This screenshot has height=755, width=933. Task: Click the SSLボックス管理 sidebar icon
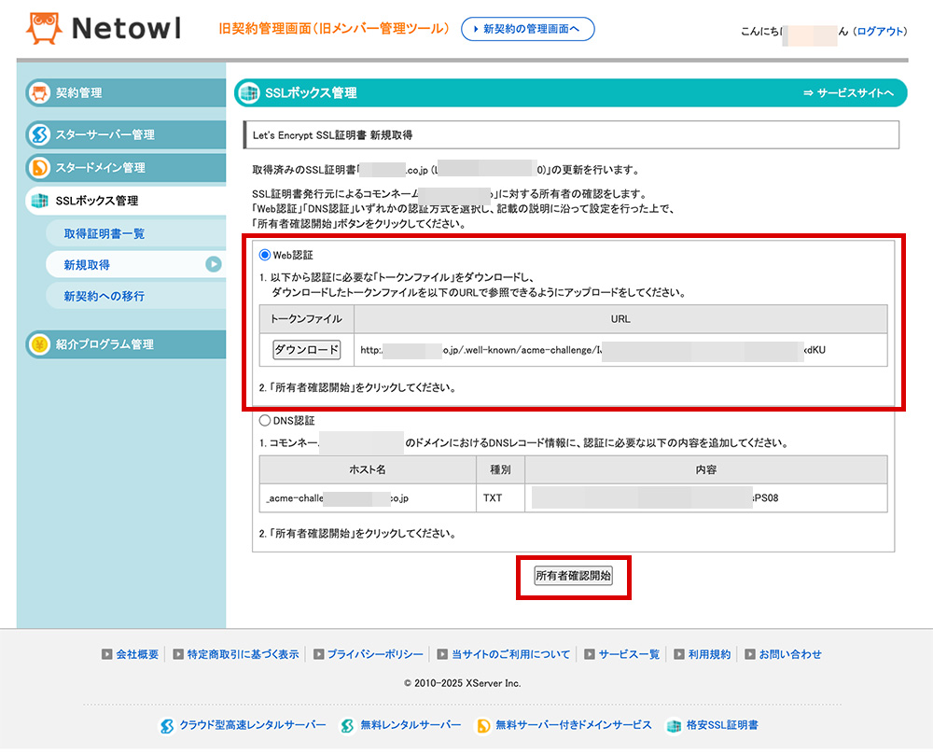point(39,200)
